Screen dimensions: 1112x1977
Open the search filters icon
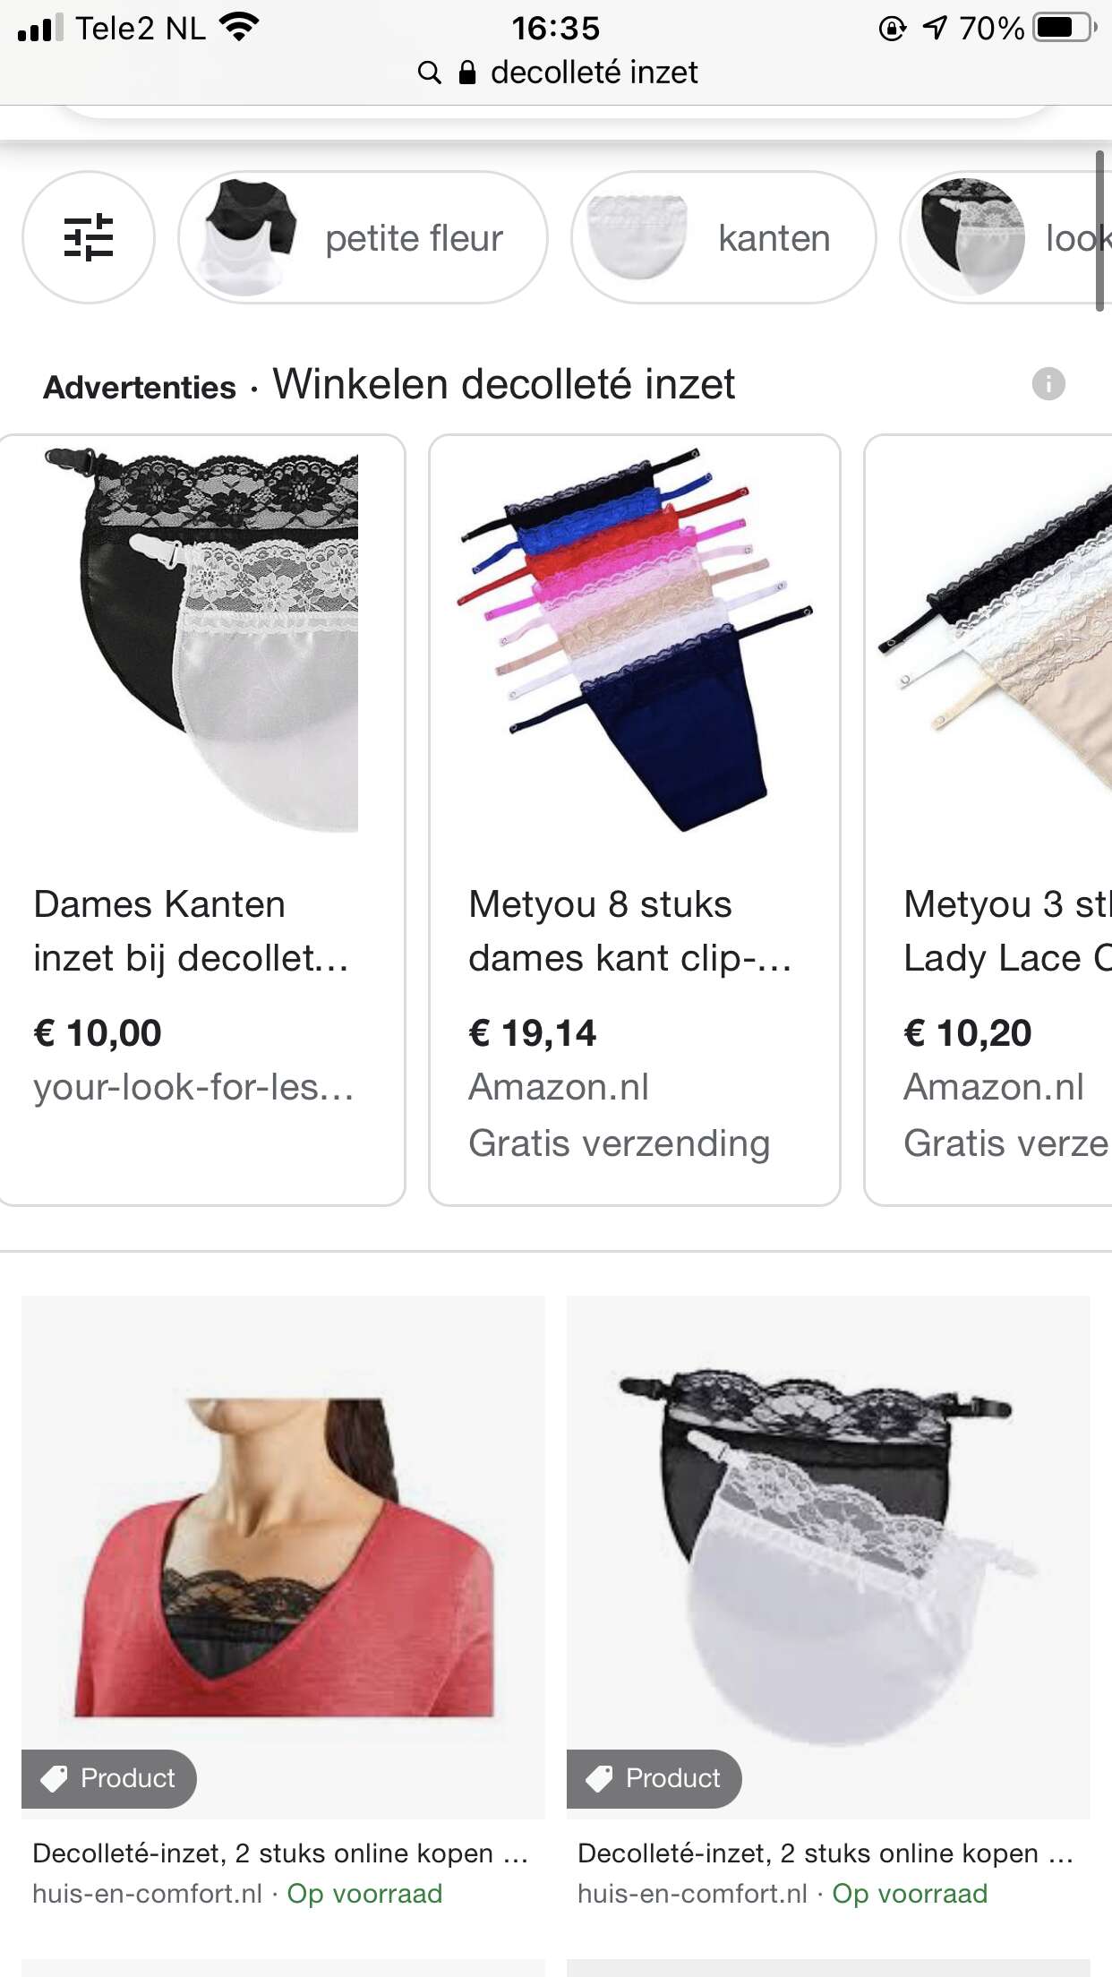[x=89, y=237]
